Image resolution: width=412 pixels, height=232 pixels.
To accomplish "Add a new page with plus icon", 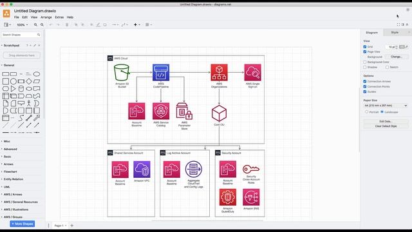I will (71, 226).
